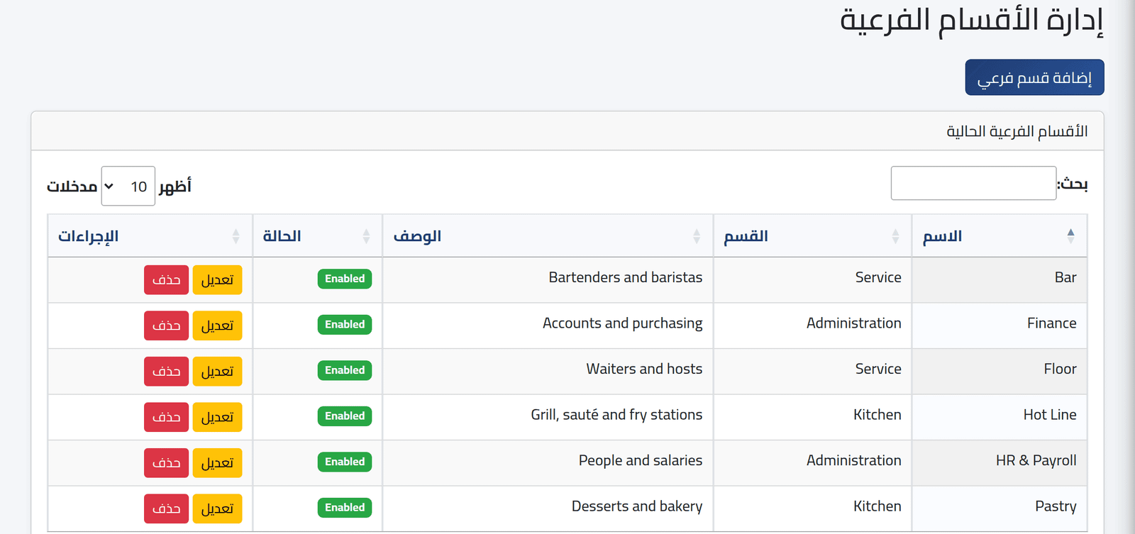Edit the Hot Line sub-department row
Viewport: 1135px width, 534px height.
point(217,417)
